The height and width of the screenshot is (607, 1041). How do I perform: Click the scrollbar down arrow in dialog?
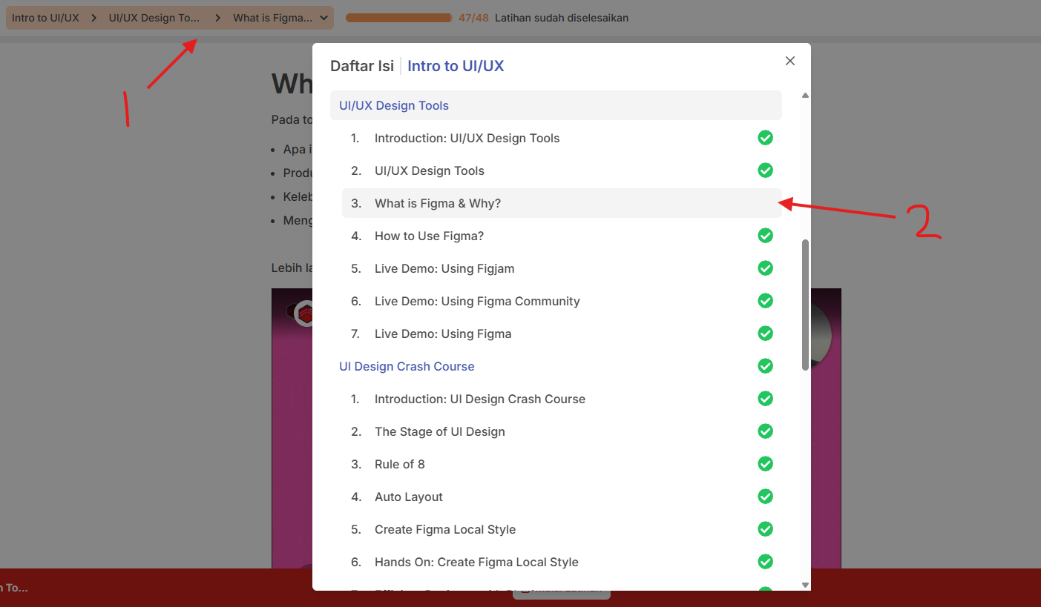pos(805,585)
